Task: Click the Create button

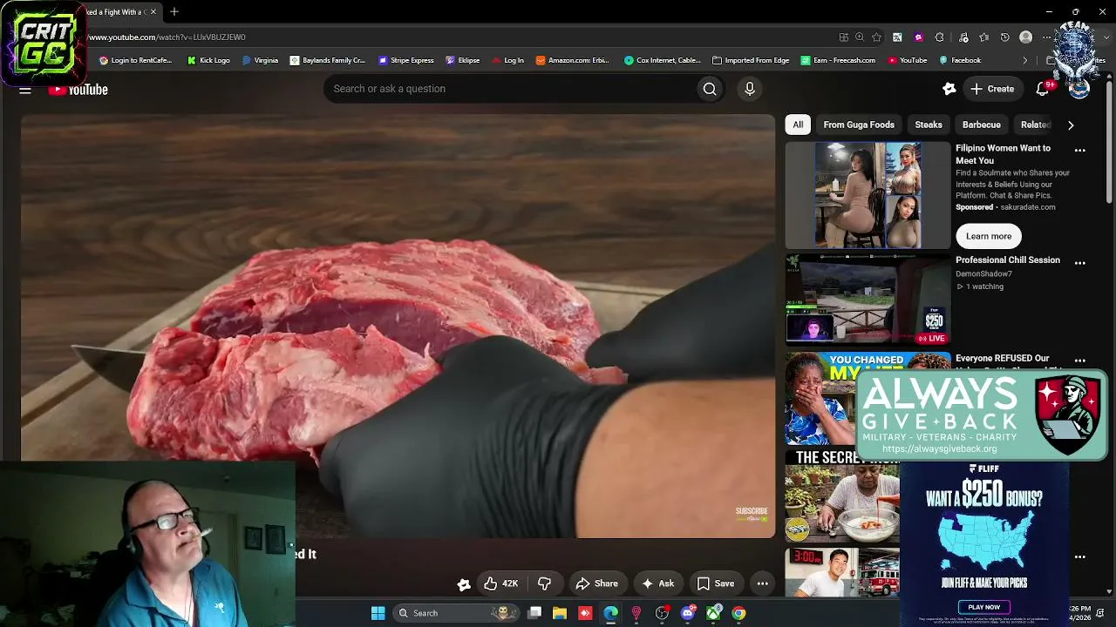Action: point(992,89)
